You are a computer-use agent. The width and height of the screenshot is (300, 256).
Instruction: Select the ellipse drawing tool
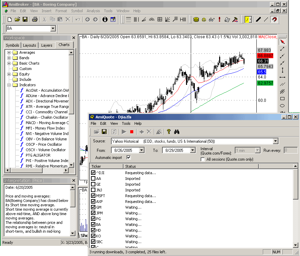pos(282,106)
